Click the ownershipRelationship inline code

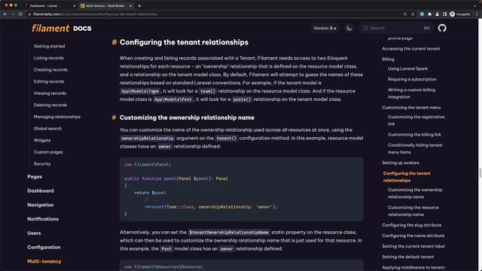click(148, 139)
